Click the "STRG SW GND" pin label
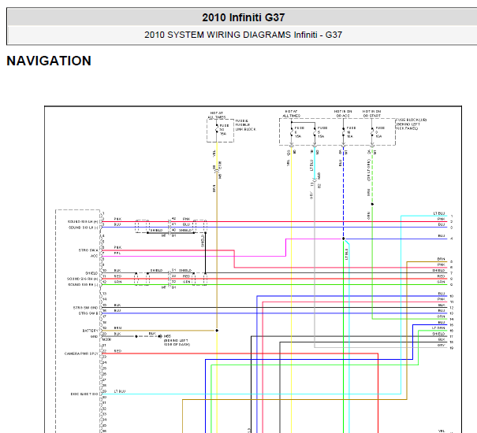 coord(85,308)
